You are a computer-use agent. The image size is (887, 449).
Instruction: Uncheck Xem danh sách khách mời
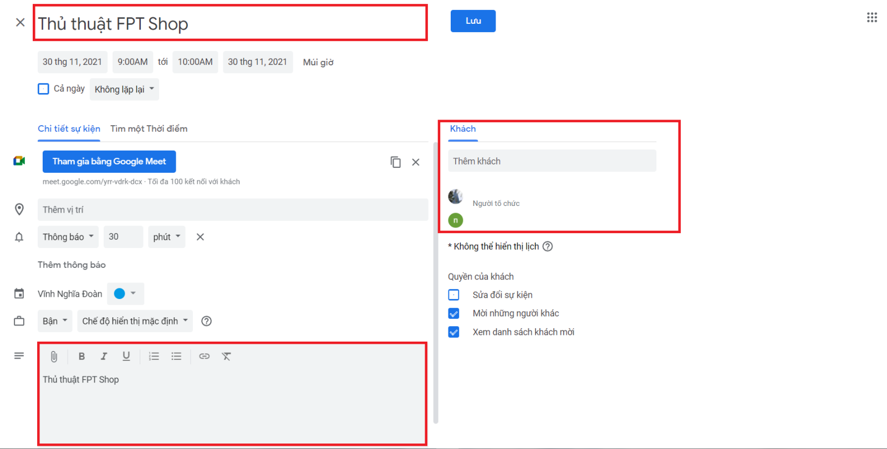[453, 332]
